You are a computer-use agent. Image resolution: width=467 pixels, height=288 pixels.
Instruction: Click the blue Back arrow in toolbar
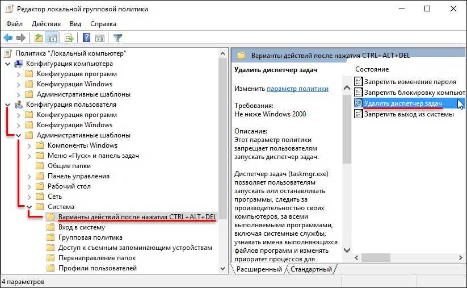8,38
